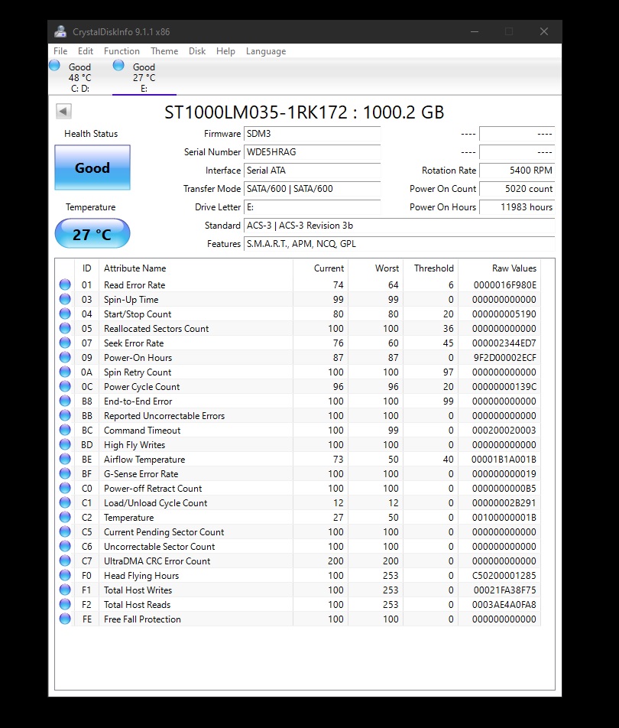This screenshot has width=619, height=728.
Task: Click the Raw Values column header
Action: click(x=499, y=268)
